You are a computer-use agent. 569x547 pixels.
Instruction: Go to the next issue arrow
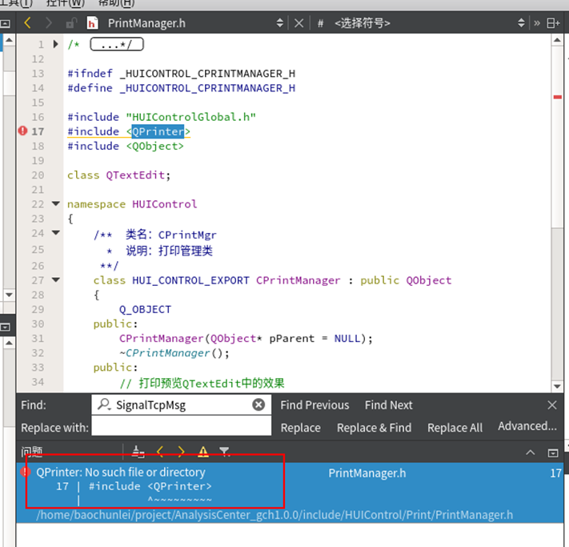coord(181,452)
